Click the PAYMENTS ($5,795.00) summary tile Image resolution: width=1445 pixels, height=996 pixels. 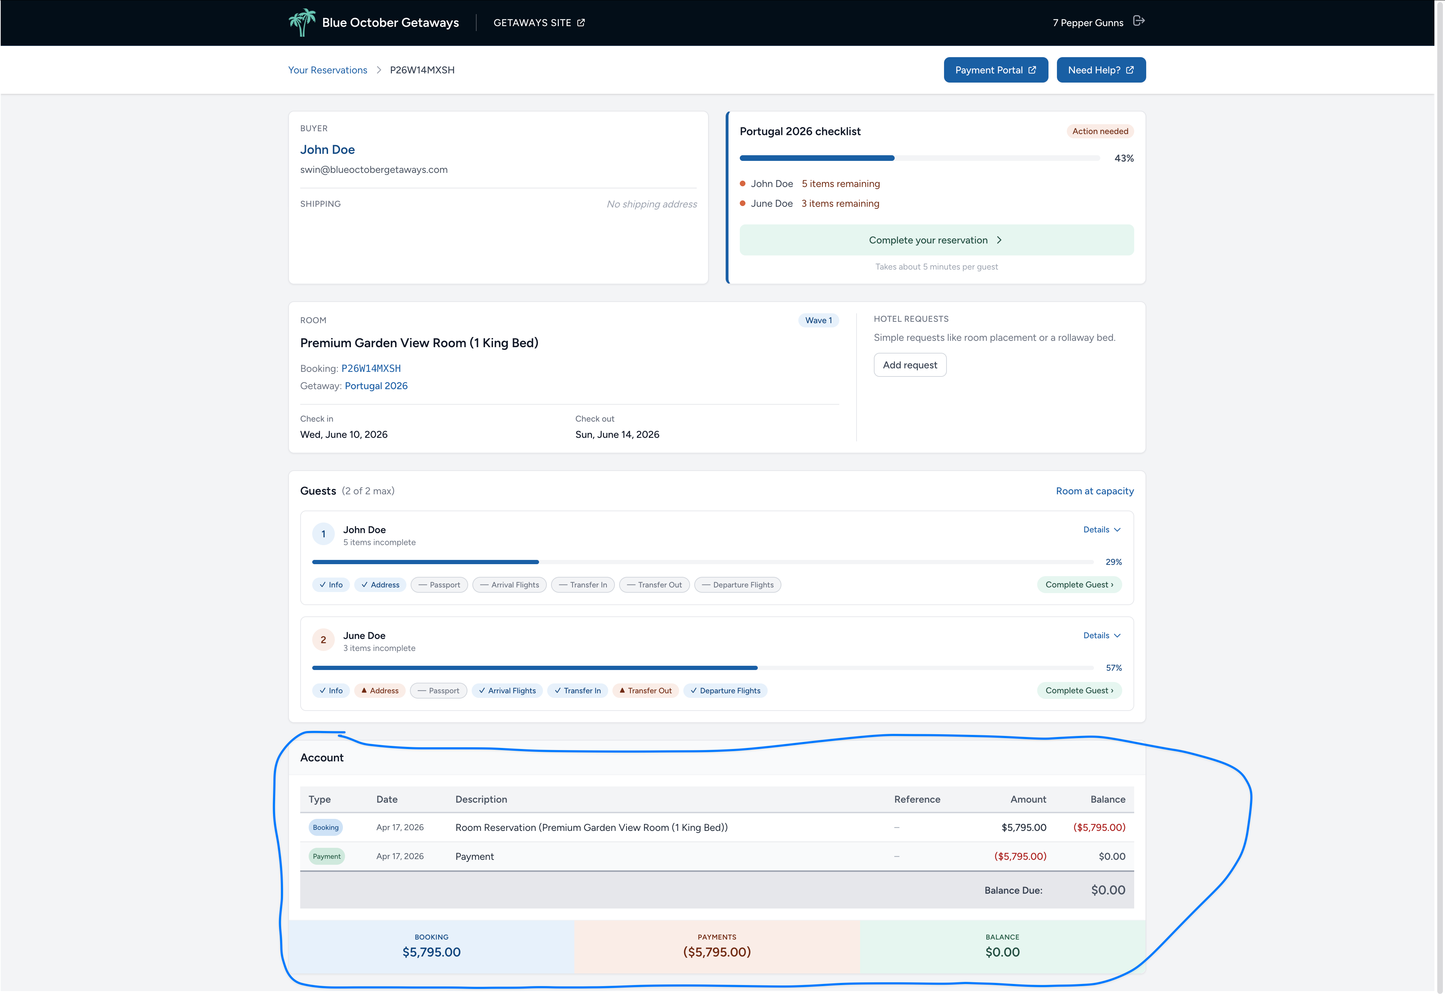click(x=717, y=947)
